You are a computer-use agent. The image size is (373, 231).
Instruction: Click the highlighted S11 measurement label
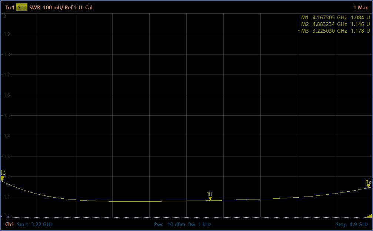click(x=22, y=8)
